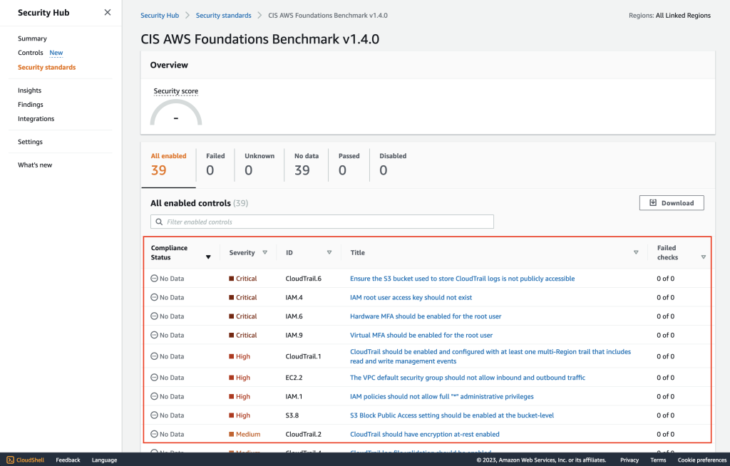Sort the Title column

tap(636, 252)
